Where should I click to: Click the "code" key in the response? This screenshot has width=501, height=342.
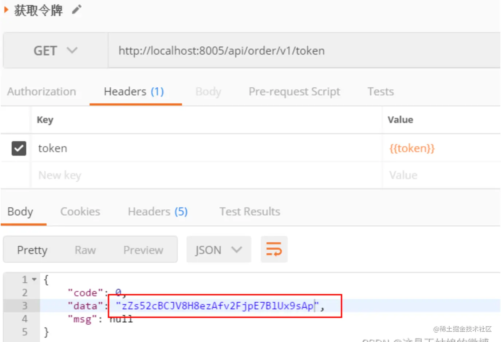(x=85, y=293)
